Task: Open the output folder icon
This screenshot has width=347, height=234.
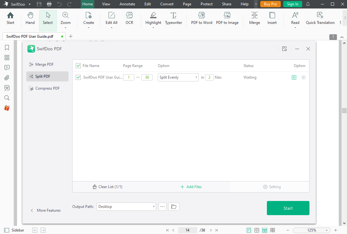Action: (x=174, y=207)
